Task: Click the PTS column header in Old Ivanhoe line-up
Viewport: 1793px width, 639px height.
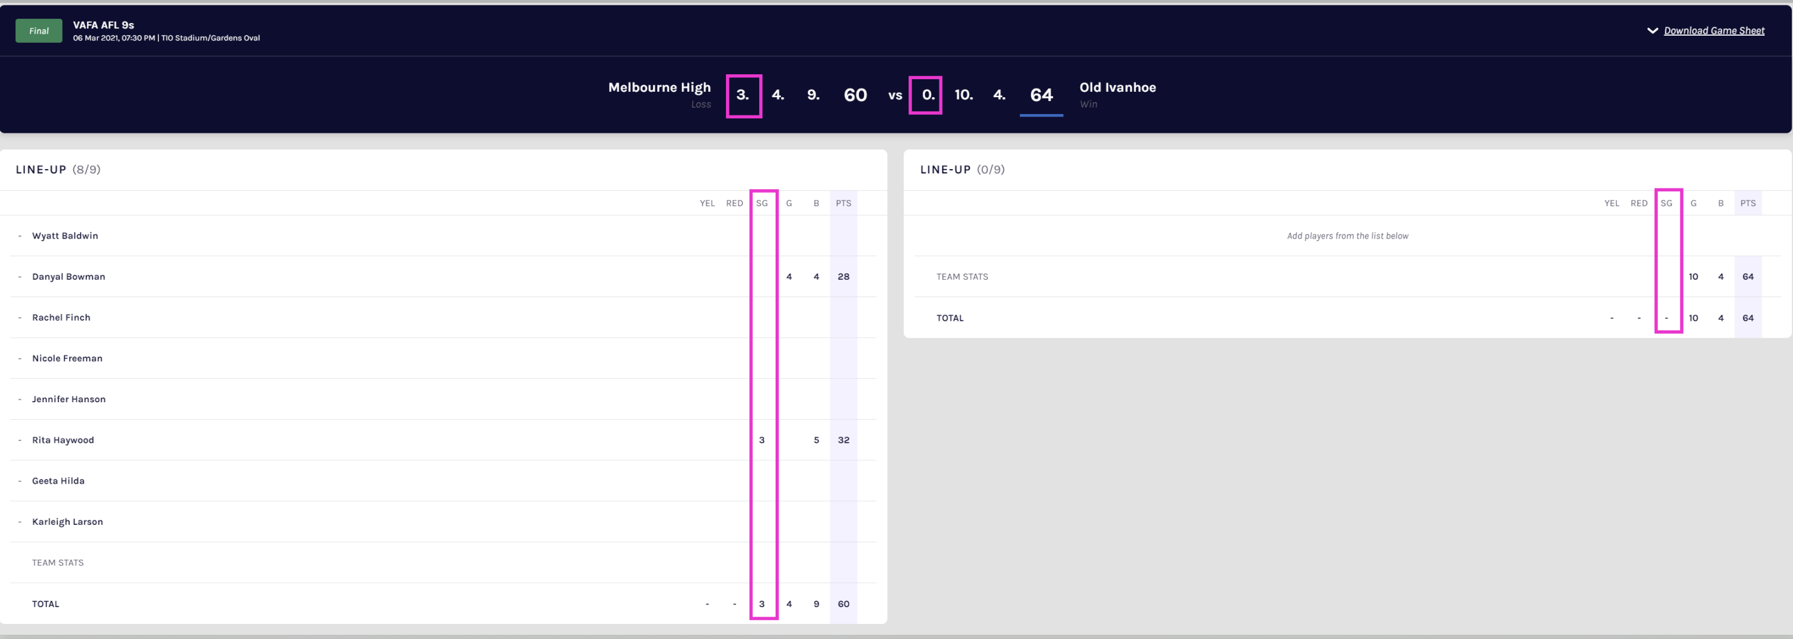Action: click(x=1747, y=203)
